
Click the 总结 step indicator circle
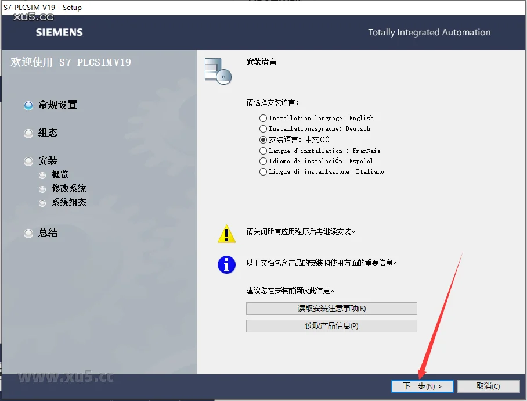(x=28, y=233)
